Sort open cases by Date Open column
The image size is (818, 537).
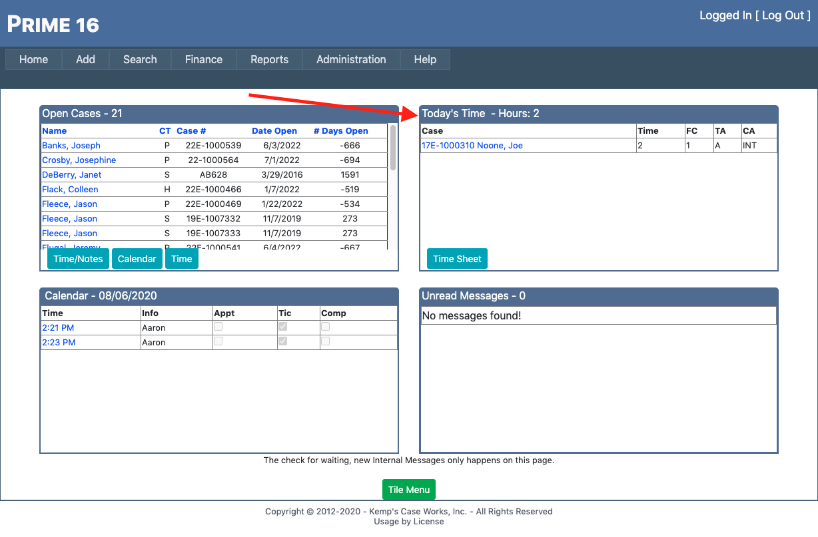[x=274, y=131]
